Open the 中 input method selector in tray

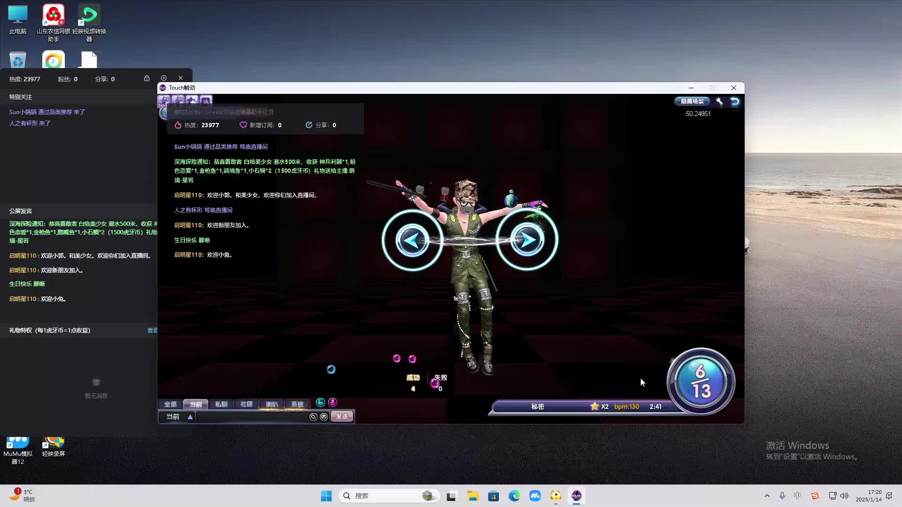[797, 496]
